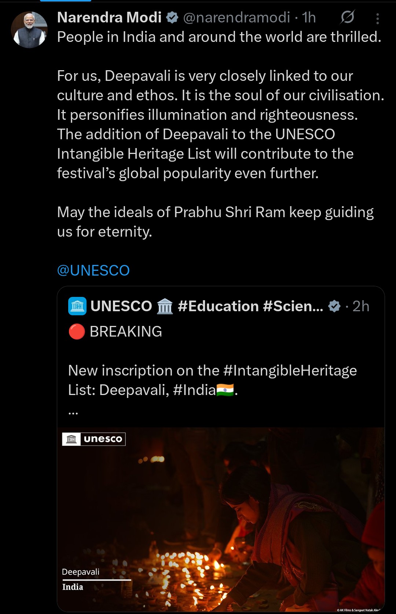
Task: Open the #India hashtag
Action: (x=194, y=390)
